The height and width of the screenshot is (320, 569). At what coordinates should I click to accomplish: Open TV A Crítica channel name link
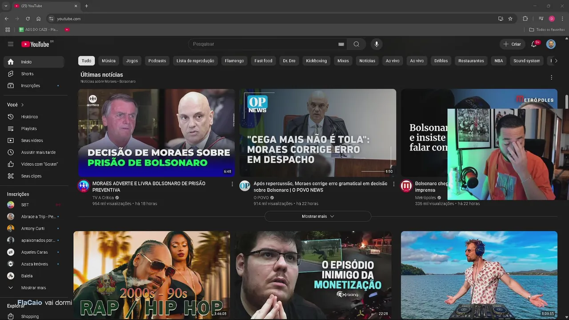click(103, 198)
